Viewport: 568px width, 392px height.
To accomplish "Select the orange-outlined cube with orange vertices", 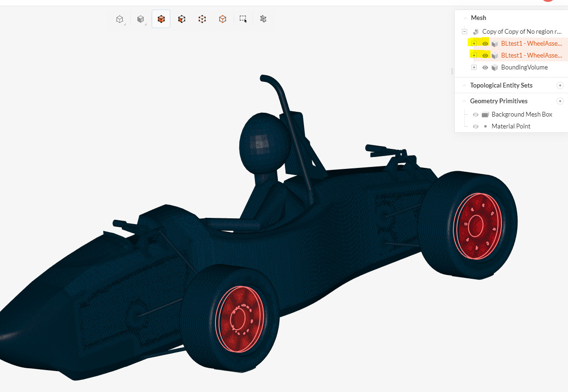I will pyautogui.click(x=223, y=19).
